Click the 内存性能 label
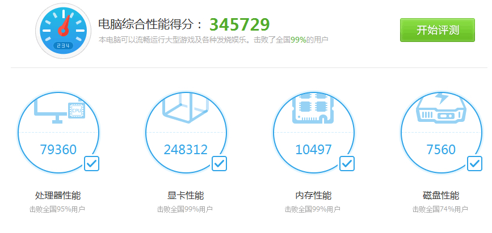The image size is (492, 233). coord(313,196)
